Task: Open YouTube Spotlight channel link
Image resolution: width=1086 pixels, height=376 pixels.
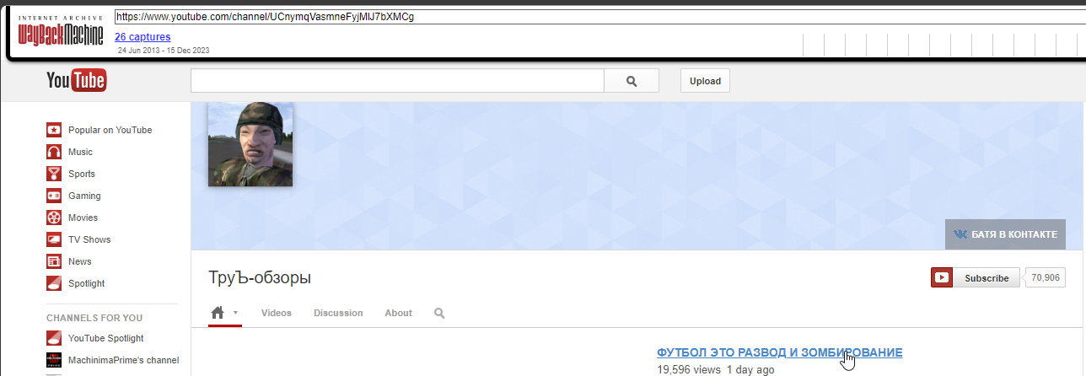Action: click(106, 338)
